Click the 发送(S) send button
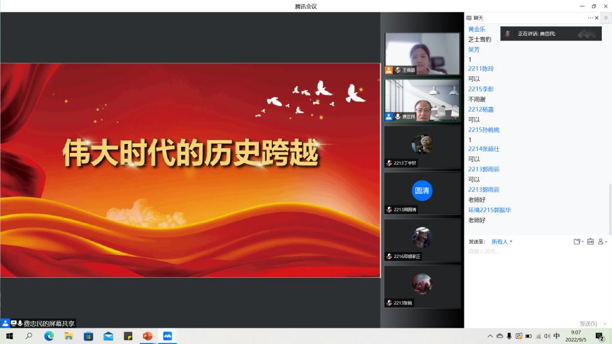Viewport: 612px width, 344px height. [588, 323]
